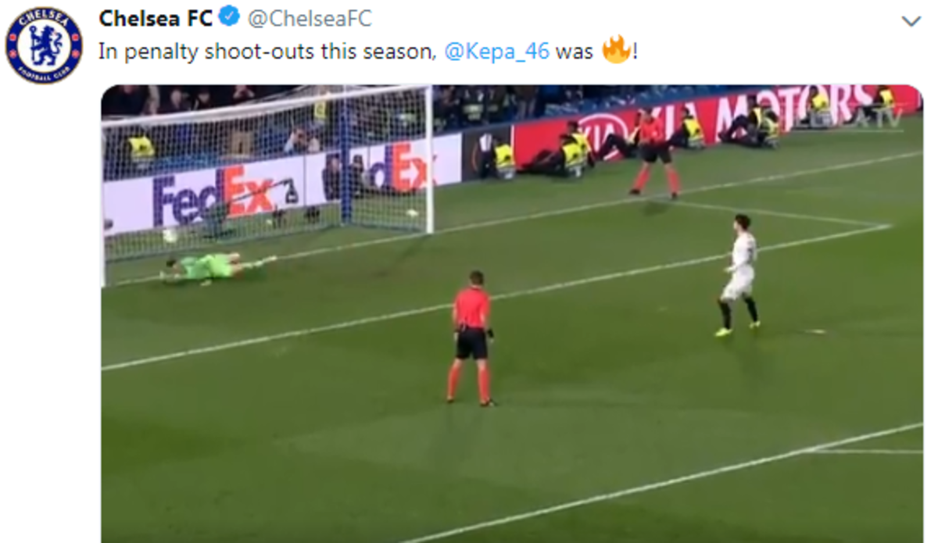Click the diving goalkeeper in green
This screenshot has width=938, height=543.
pos(217,268)
